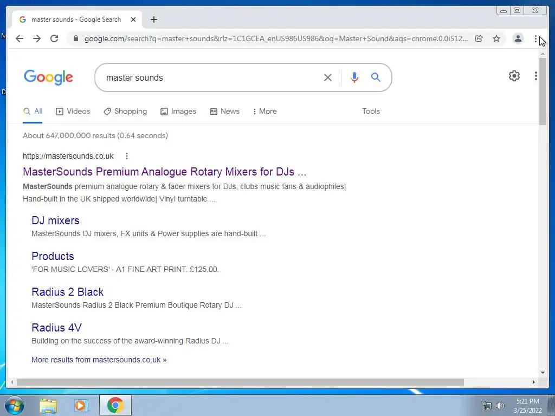Click the Google logo
The height and width of the screenshot is (416, 555).
pyautogui.click(x=48, y=77)
